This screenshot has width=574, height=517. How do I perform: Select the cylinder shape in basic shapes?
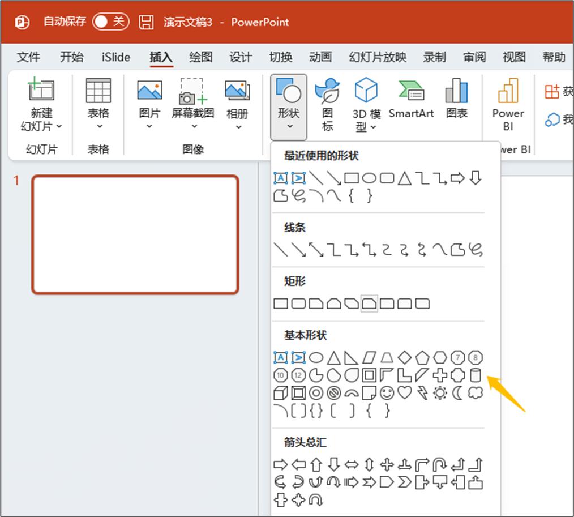(x=476, y=375)
